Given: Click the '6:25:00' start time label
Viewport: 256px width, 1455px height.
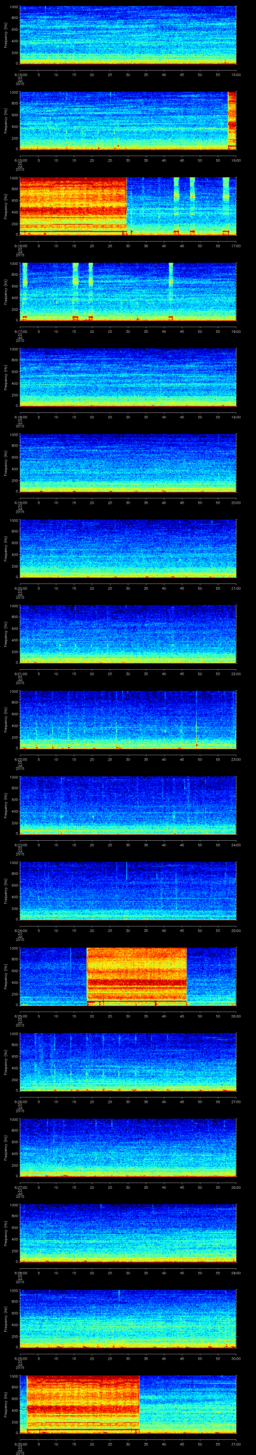Looking at the screenshot, I should tap(20, 1016).
